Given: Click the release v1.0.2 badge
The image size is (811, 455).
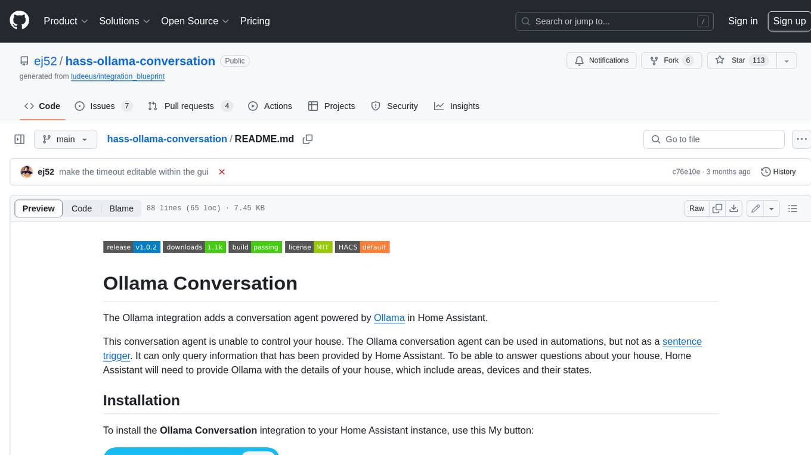Looking at the screenshot, I should coord(132,247).
